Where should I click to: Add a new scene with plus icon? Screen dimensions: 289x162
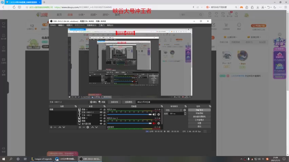[x=51, y=127]
